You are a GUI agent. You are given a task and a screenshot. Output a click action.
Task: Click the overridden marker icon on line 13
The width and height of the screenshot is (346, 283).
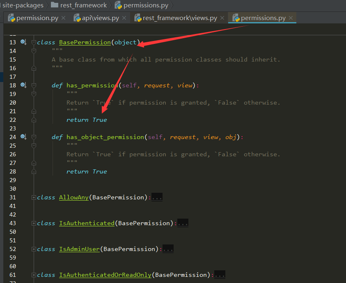coord(23,42)
